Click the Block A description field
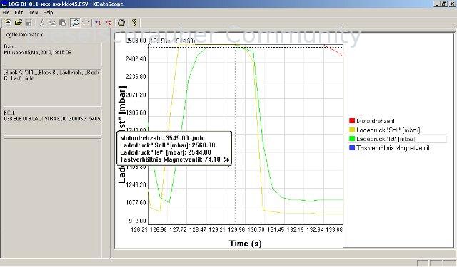 pos(53,88)
